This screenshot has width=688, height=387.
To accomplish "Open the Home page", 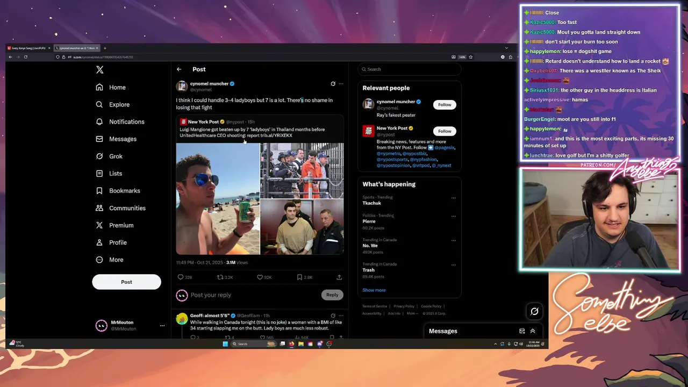I will tap(111, 87).
